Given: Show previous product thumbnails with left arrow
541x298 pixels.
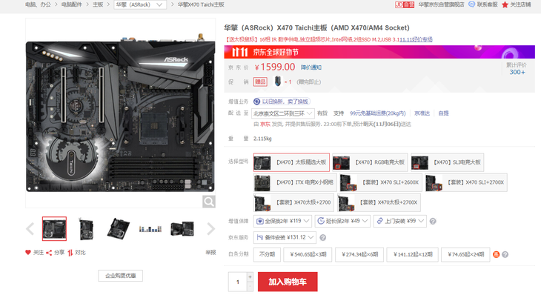Looking at the screenshot, I should pyautogui.click(x=30, y=228).
